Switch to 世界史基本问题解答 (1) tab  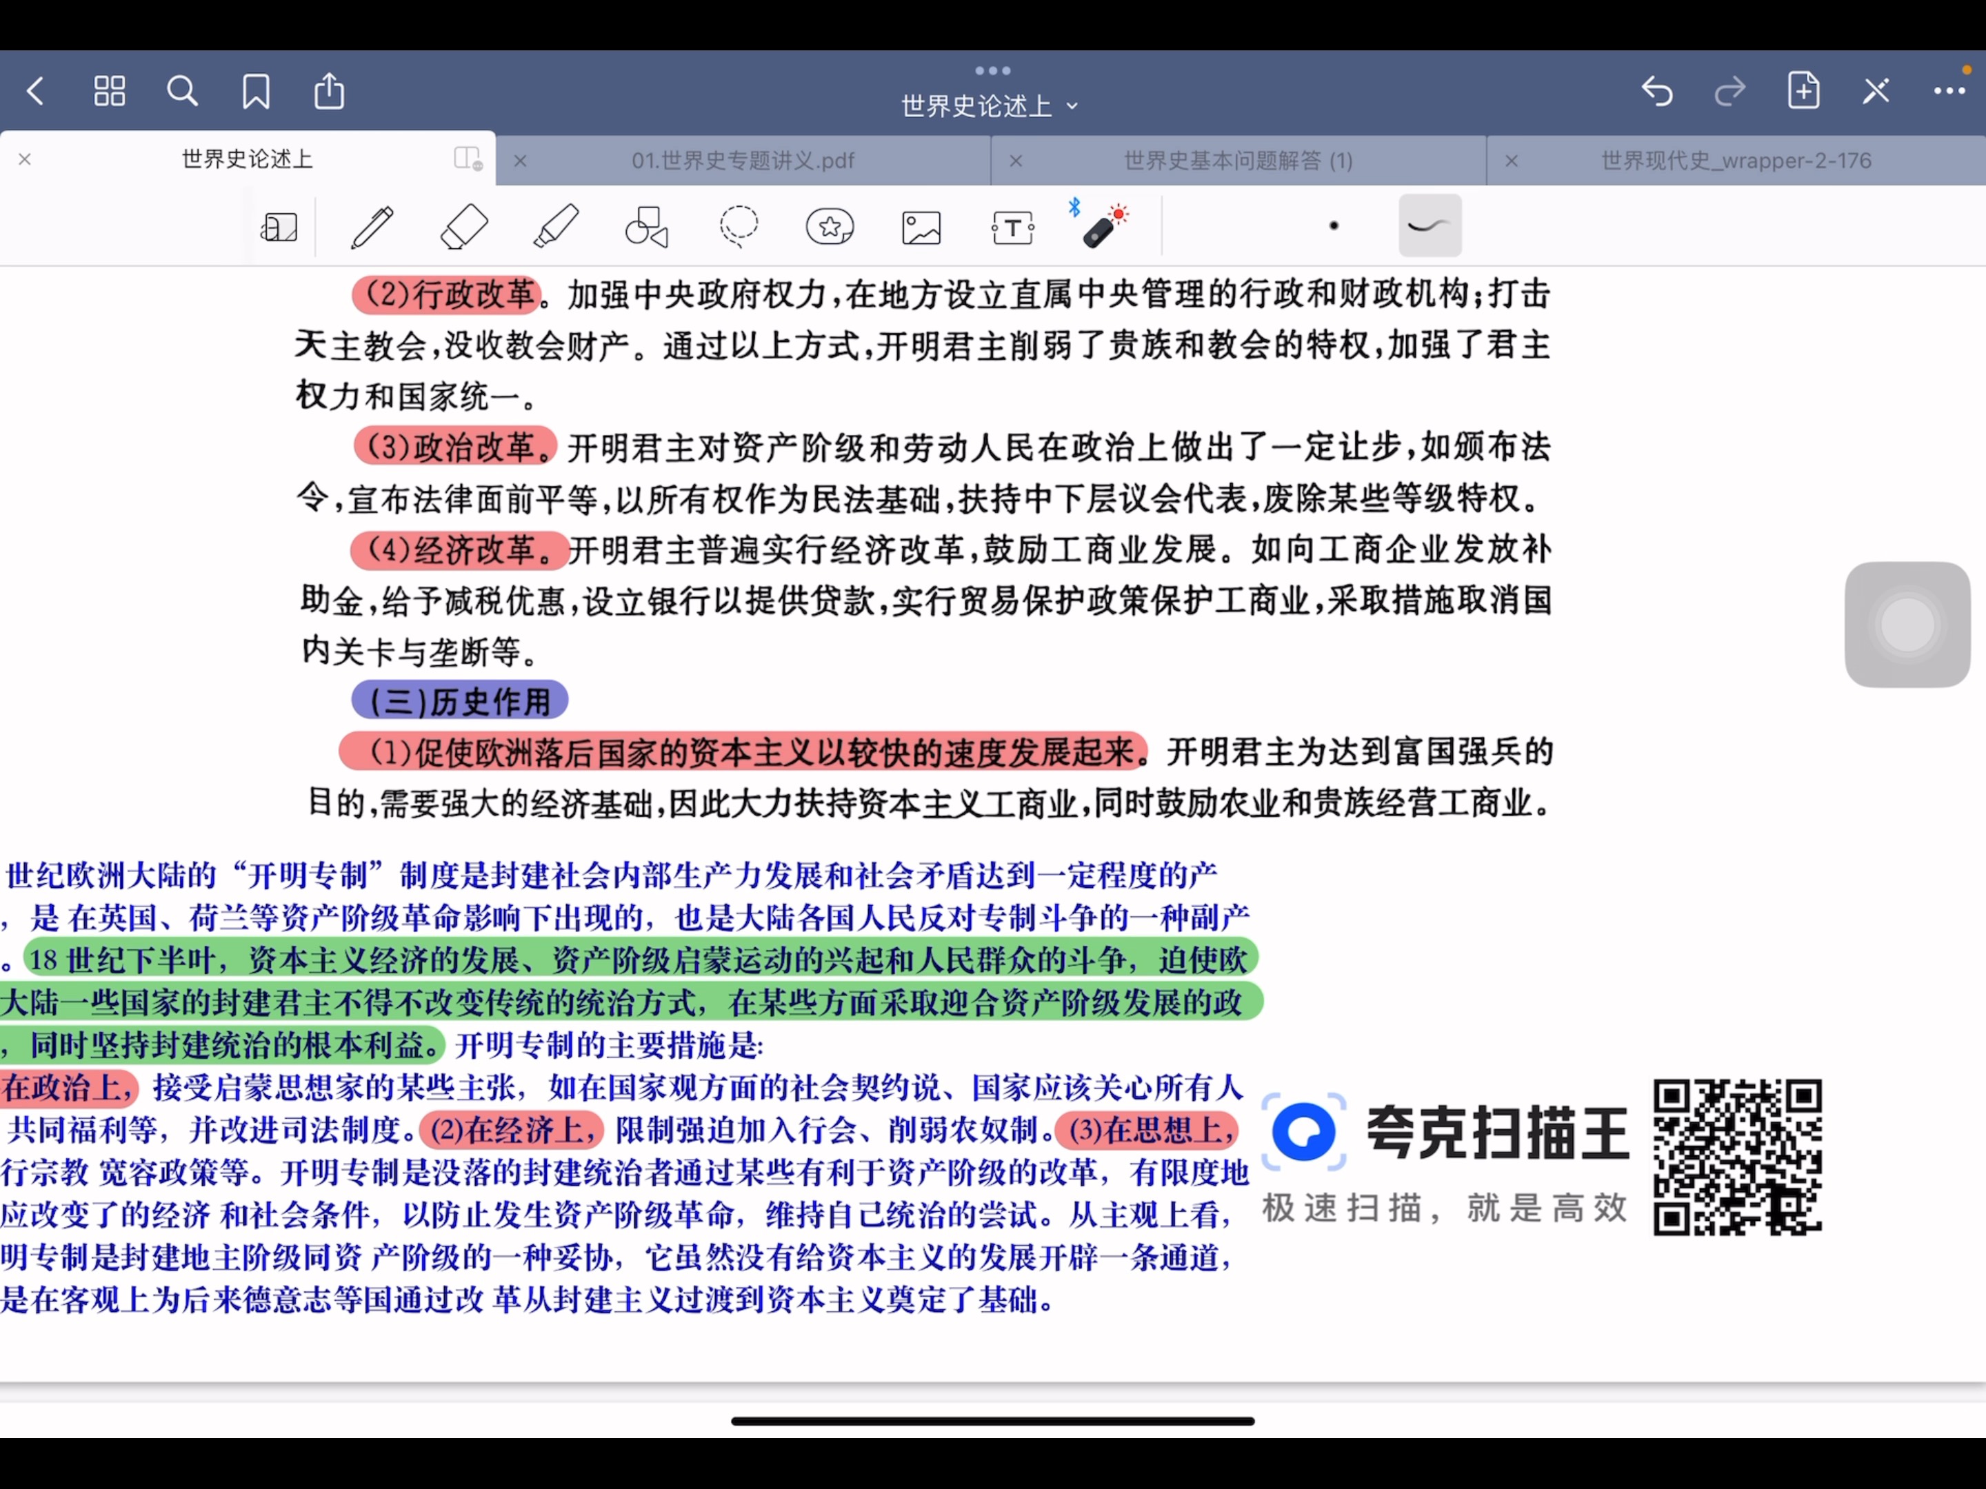pyautogui.click(x=1238, y=161)
